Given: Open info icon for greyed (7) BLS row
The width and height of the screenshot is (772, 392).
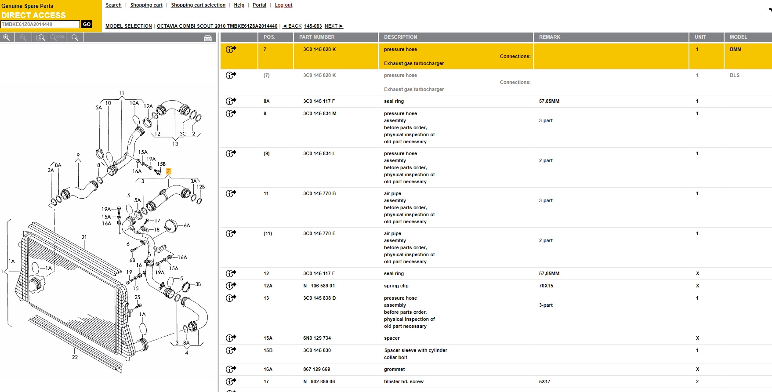Looking at the screenshot, I should coord(231,75).
